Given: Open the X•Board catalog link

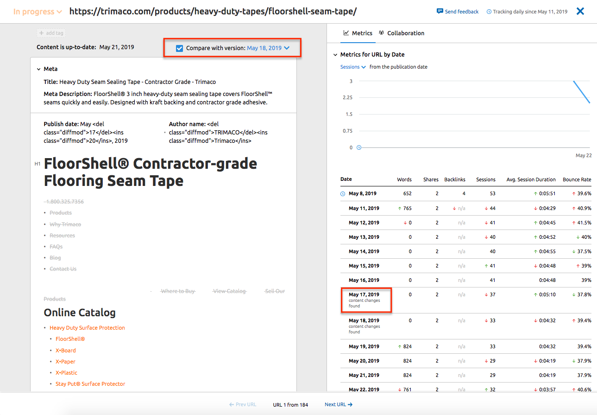Looking at the screenshot, I should (66, 351).
